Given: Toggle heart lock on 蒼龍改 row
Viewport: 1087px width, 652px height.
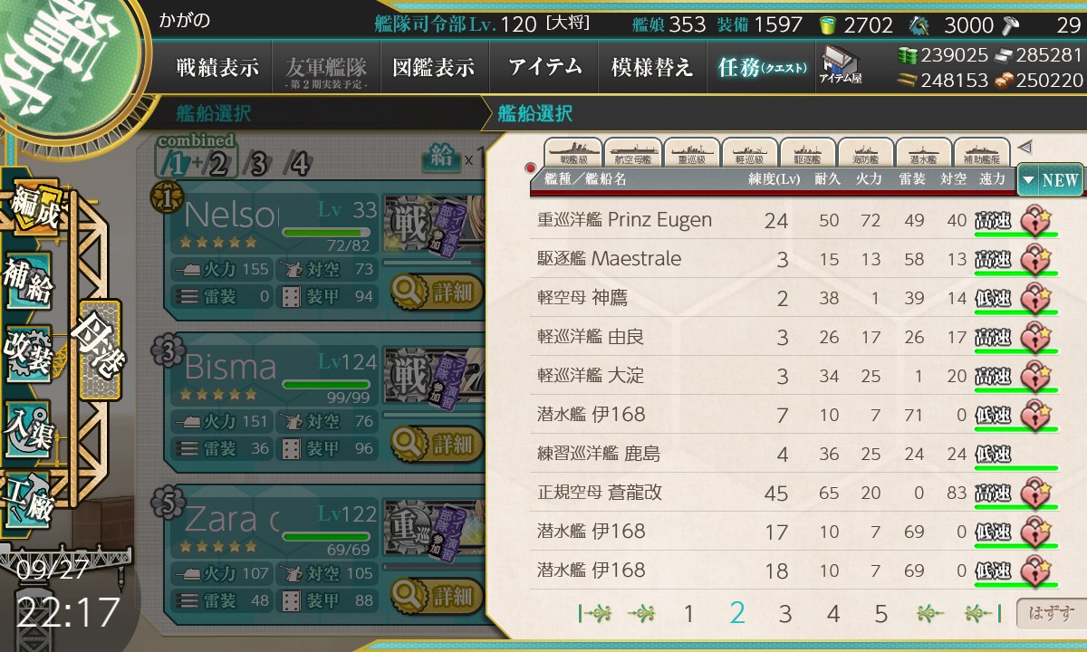Looking at the screenshot, I should pos(1036,493).
